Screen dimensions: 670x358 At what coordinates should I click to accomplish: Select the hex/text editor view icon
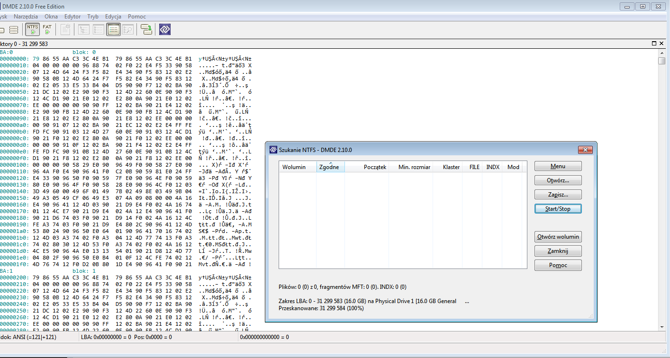113,29
